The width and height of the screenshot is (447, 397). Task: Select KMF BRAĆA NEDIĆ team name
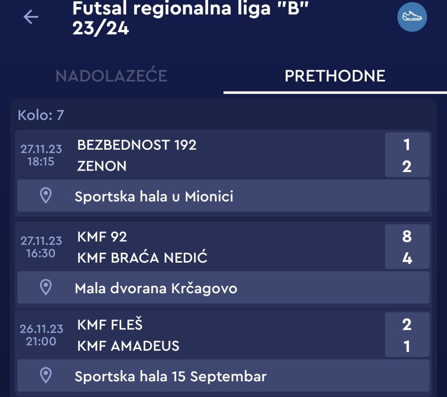pos(142,258)
